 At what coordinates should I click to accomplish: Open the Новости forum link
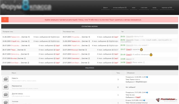click(x=15, y=78)
